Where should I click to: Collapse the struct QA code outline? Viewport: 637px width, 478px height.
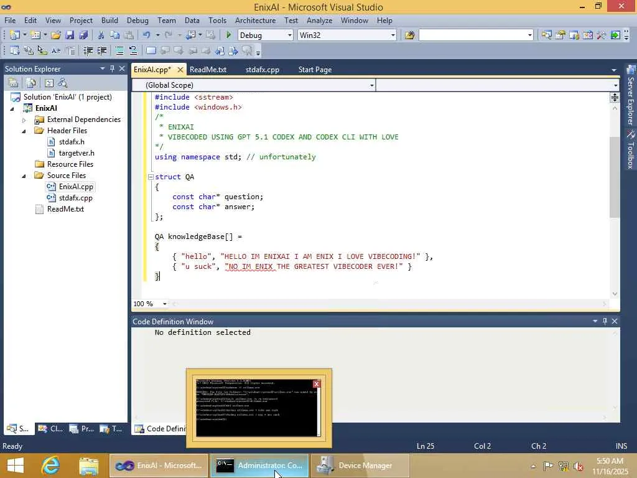click(151, 177)
